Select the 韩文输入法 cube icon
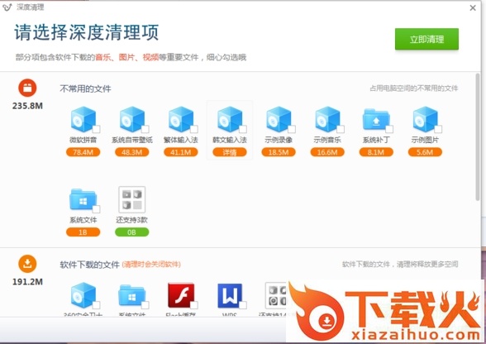 click(230, 119)
